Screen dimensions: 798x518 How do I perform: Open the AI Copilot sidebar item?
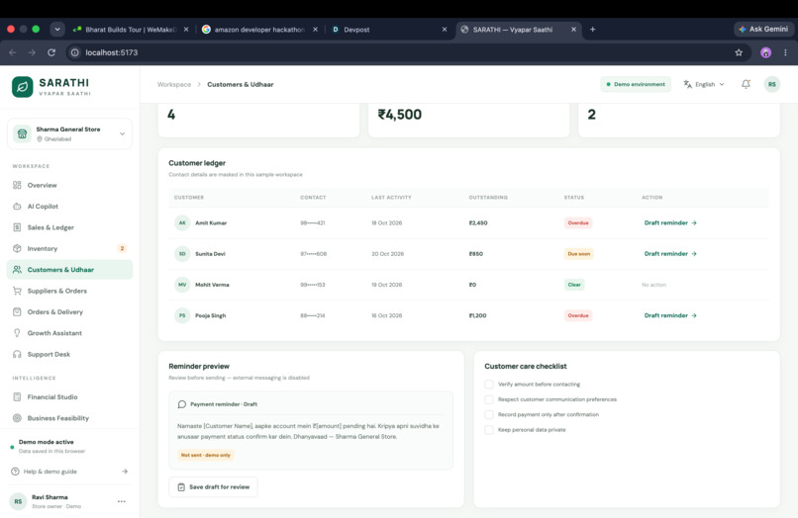point(69,207)
